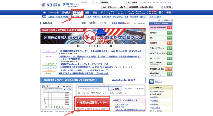The width and height of the screenshot is (213, 116).
Task: Open the 投信 menu
Action: 87,12
